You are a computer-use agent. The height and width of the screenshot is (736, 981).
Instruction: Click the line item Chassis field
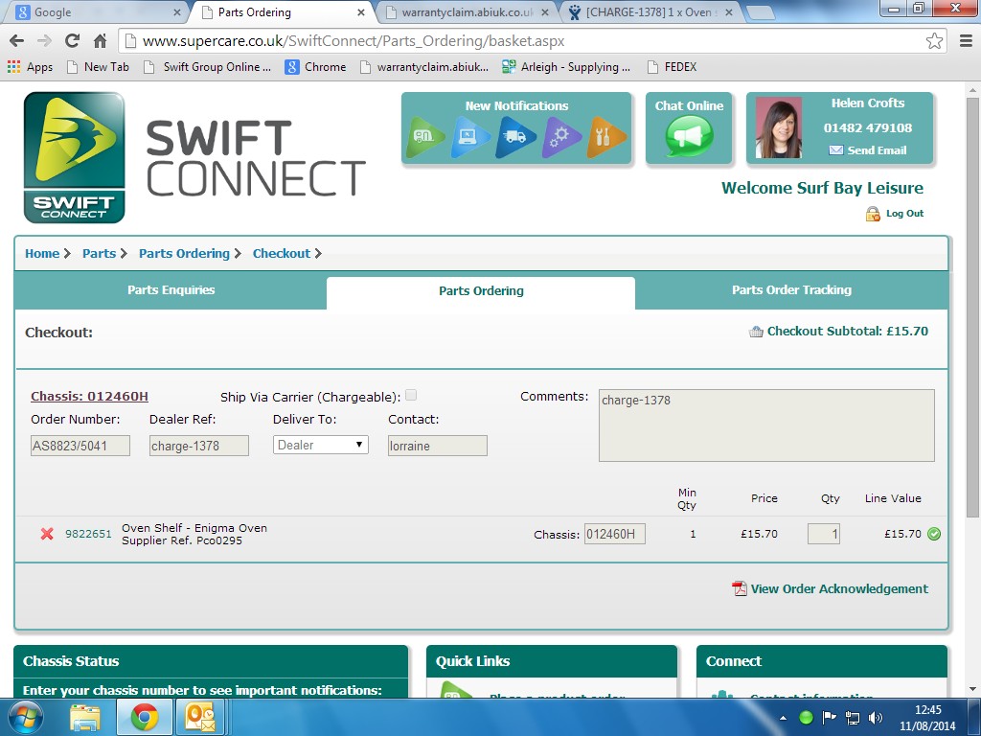[x=614, y=534]
